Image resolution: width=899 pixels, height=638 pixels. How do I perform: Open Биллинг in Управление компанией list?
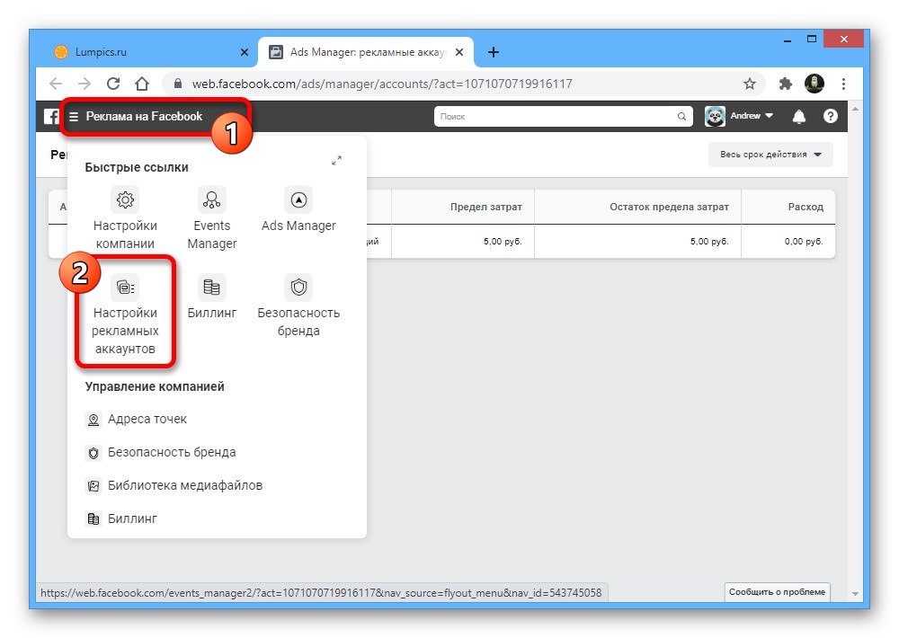tap(121, 519)
